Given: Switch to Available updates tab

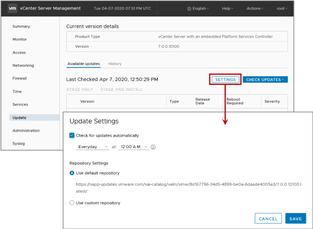Looking at the screenshot, I should tap(84, 64).
